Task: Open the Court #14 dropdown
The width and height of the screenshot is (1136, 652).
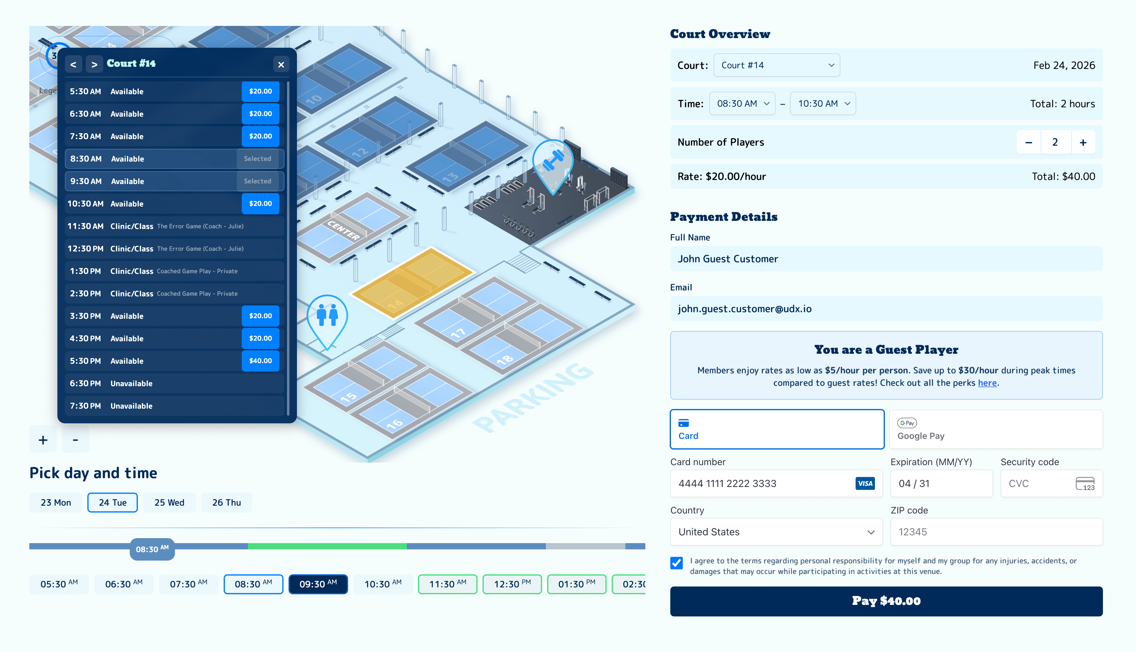Action: pyautogui.click(x=777, y=65)
